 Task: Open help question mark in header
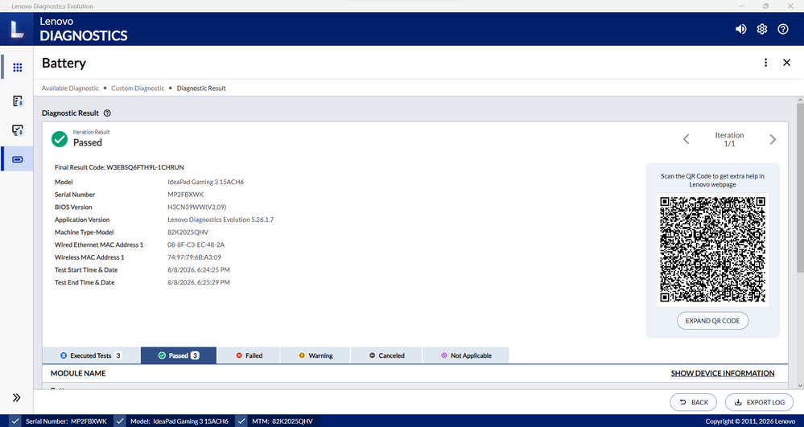click(783, 29)
